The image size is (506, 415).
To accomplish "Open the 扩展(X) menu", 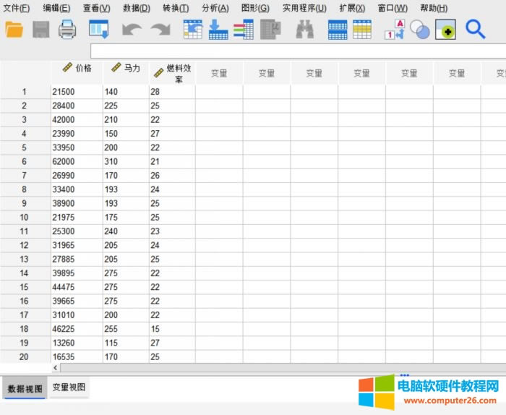I will coord(352,8).
